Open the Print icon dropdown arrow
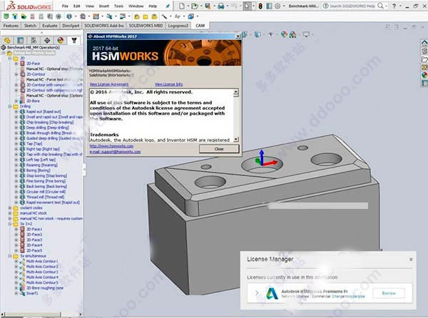Viewport: 428px width, 318px height. pos(228,6)
